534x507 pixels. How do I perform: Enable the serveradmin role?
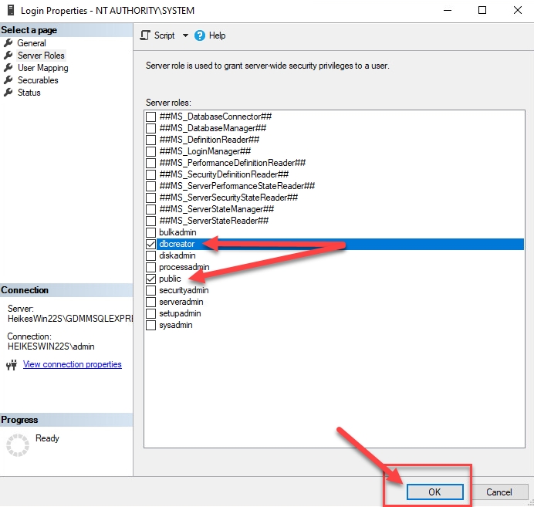[x=151, y=302]
